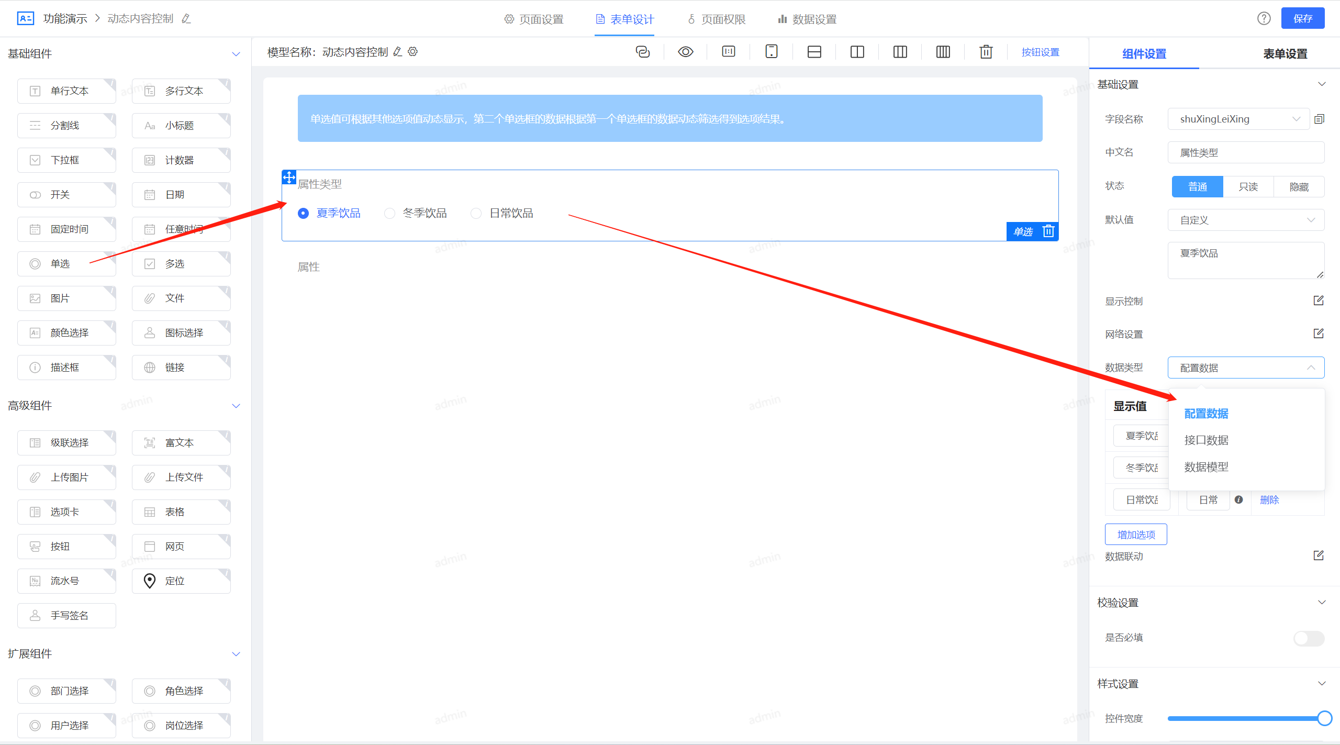The width and height of the screenshot is (1340, 745).
Task: Open the 页面权限 tab
Action: tap(717, 19)
